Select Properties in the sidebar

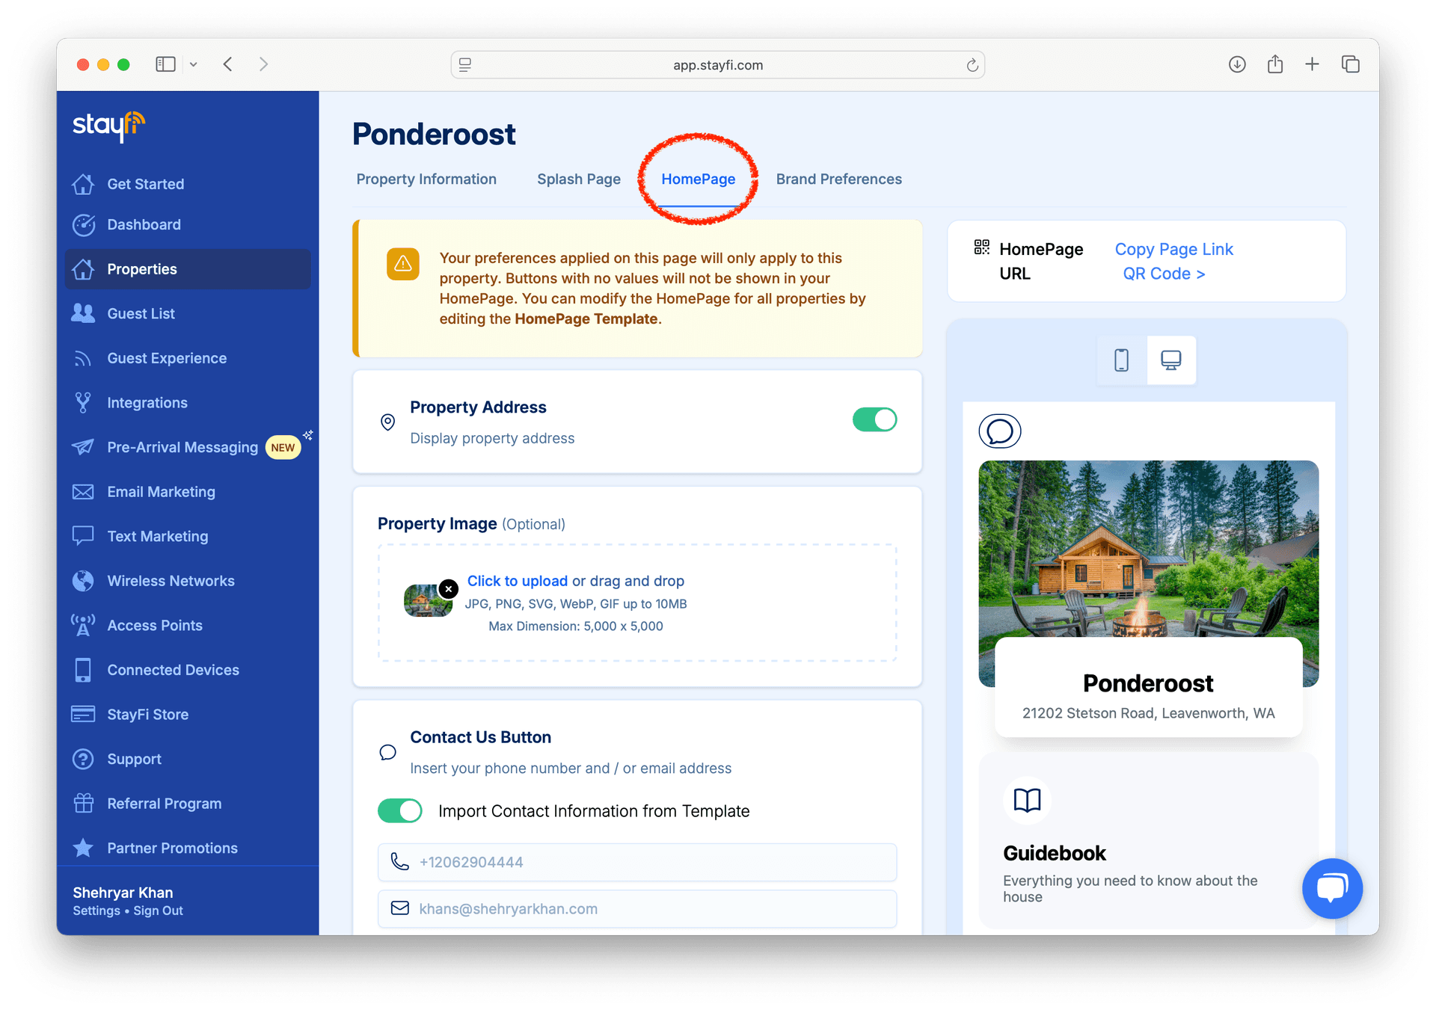click(188, 269)
